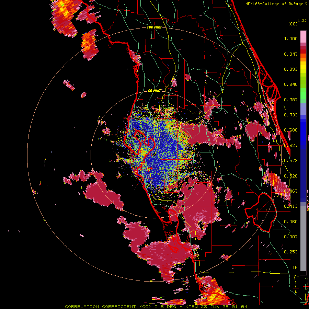Viewport: 309px width, 309px height.
Task: Pick the yellow segment of the color bar
Action: (x=303, y=67)
